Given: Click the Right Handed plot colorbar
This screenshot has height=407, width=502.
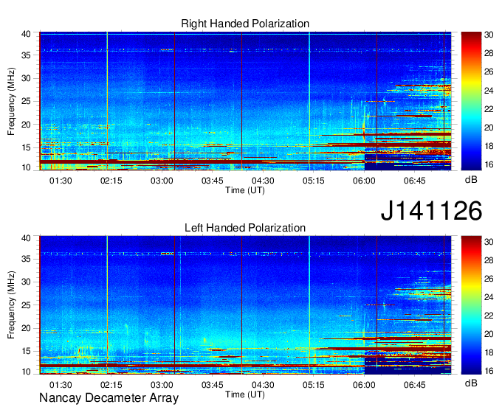Looking at the screenshot, I should 471,101.
